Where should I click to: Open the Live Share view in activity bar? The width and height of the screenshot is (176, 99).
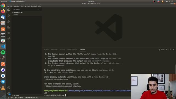pyautogui.click(x=9, y=38)
